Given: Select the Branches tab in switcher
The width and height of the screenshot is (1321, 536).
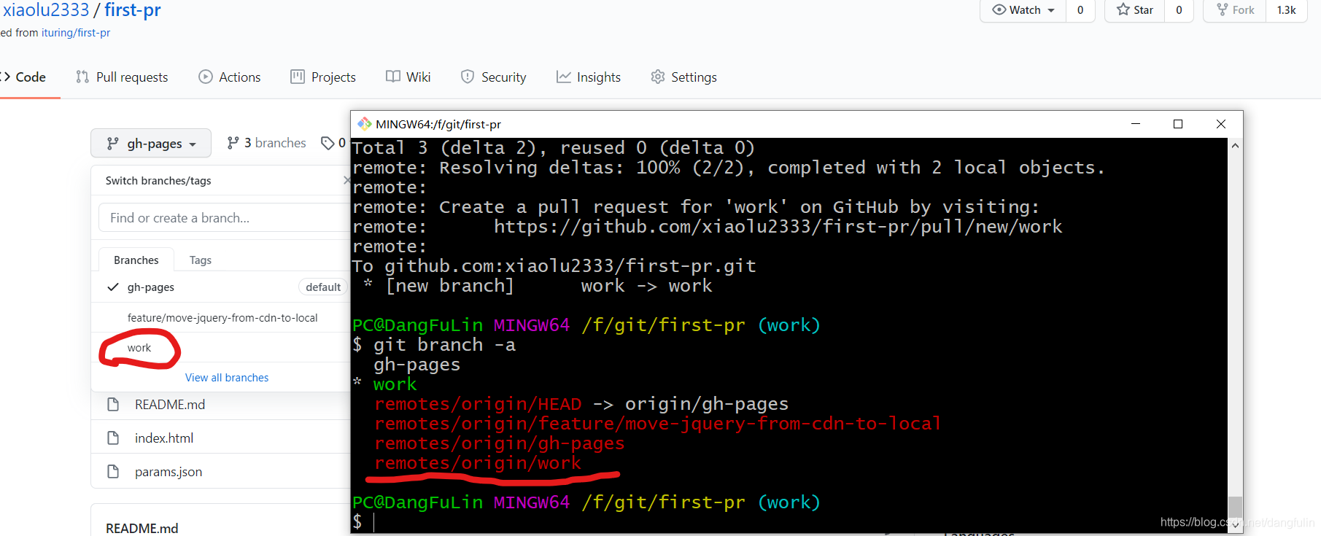Looking at the screenshot, I should (136, 260).
